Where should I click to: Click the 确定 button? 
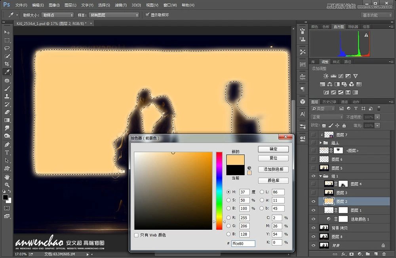(x=273, y=149)
